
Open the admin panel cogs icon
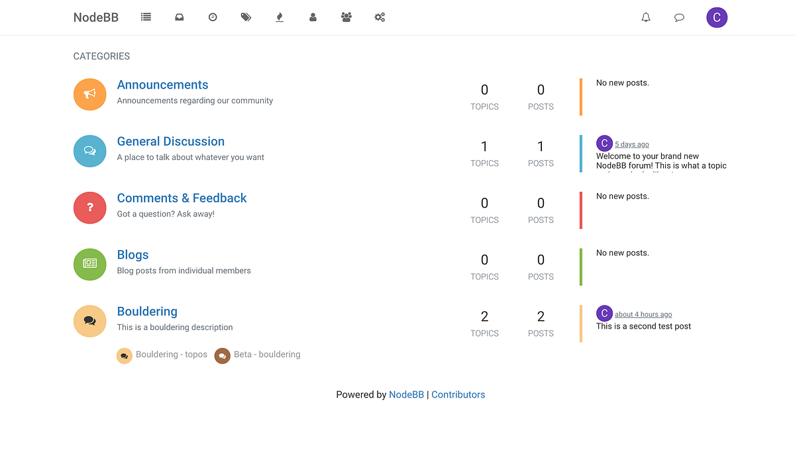click(380, 17)
